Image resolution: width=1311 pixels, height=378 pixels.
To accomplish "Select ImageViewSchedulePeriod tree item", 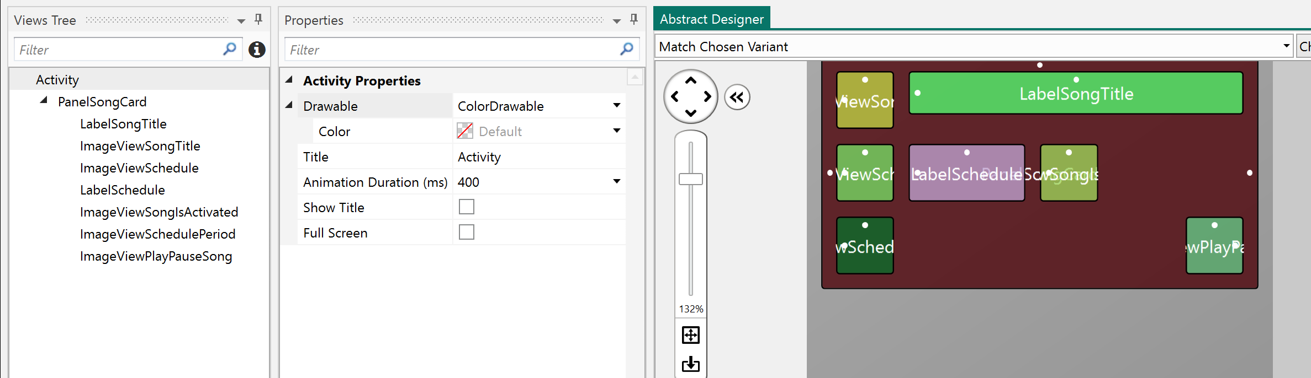I will (x=158, y=234).
